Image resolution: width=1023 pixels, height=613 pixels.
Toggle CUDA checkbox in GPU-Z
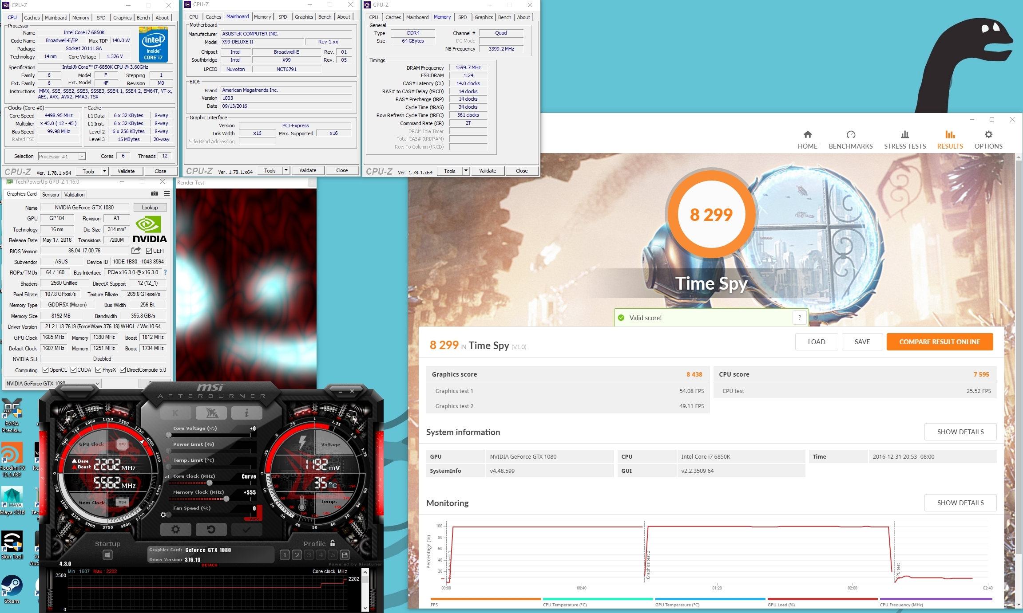73,369
